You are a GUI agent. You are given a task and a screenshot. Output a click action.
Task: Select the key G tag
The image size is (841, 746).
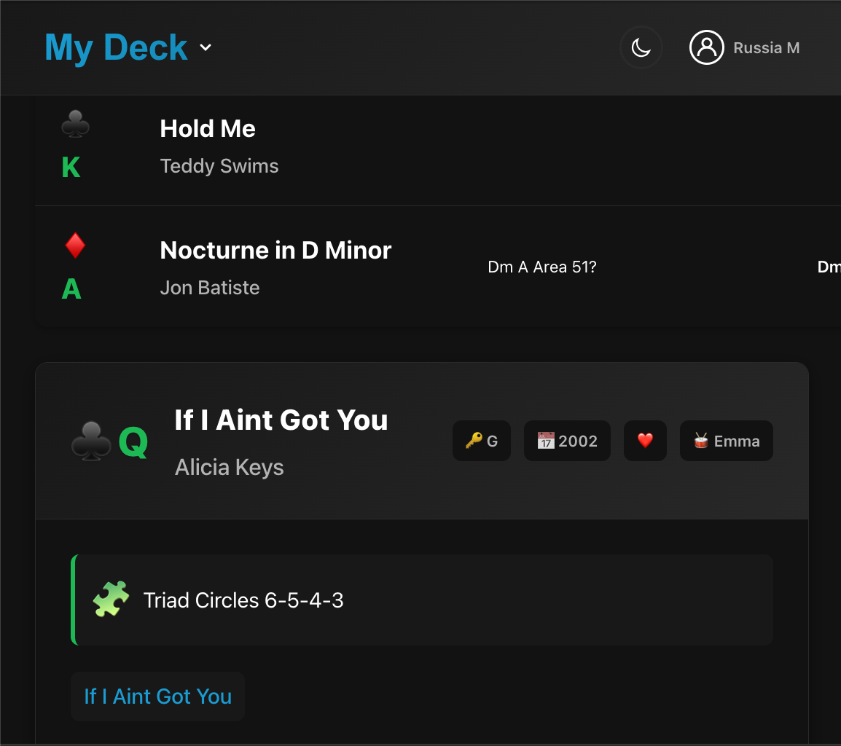click(482, 441)
